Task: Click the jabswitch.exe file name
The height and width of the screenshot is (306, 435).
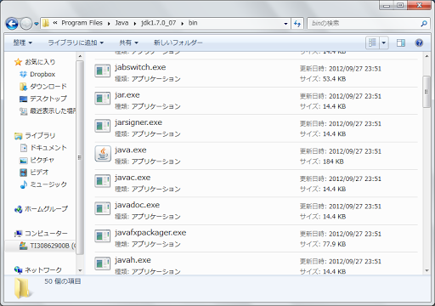Action: tap(140, 67)
